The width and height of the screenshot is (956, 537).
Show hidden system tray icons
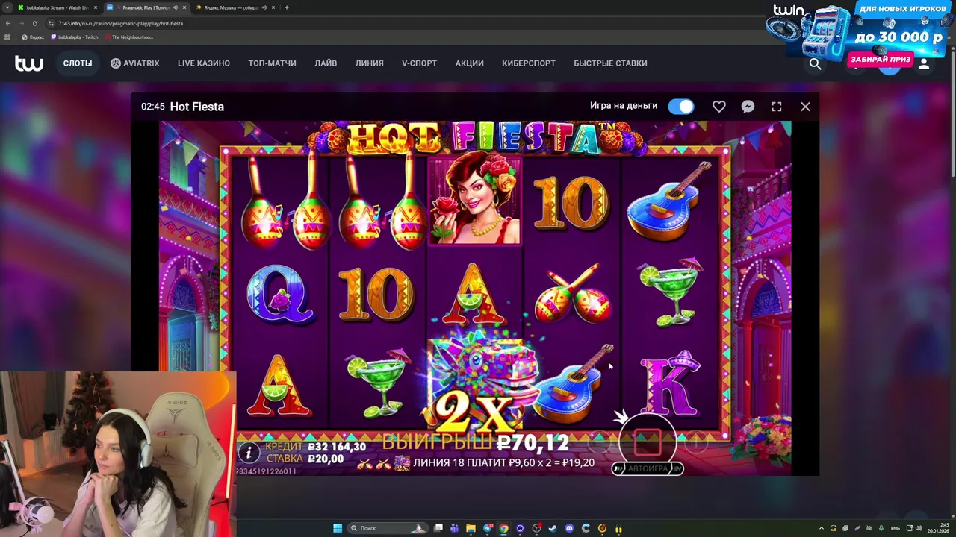(x=822, y=528)
